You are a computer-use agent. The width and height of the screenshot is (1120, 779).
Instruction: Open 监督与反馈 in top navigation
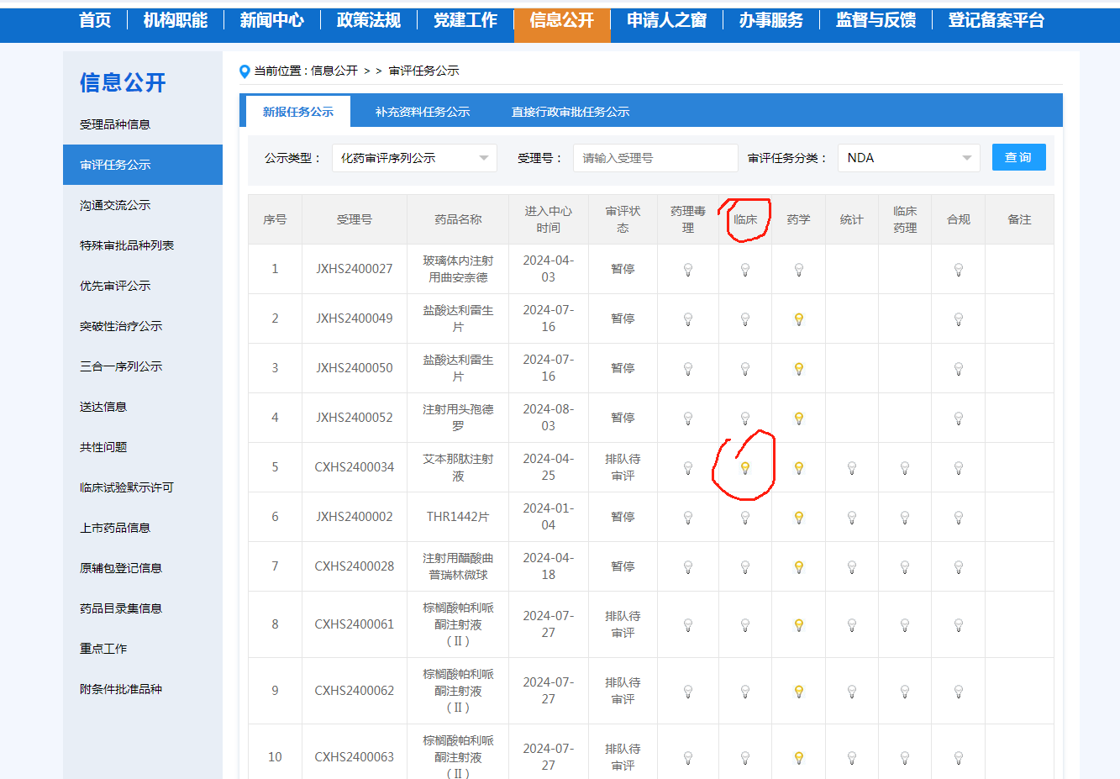[x=876, y=20]
